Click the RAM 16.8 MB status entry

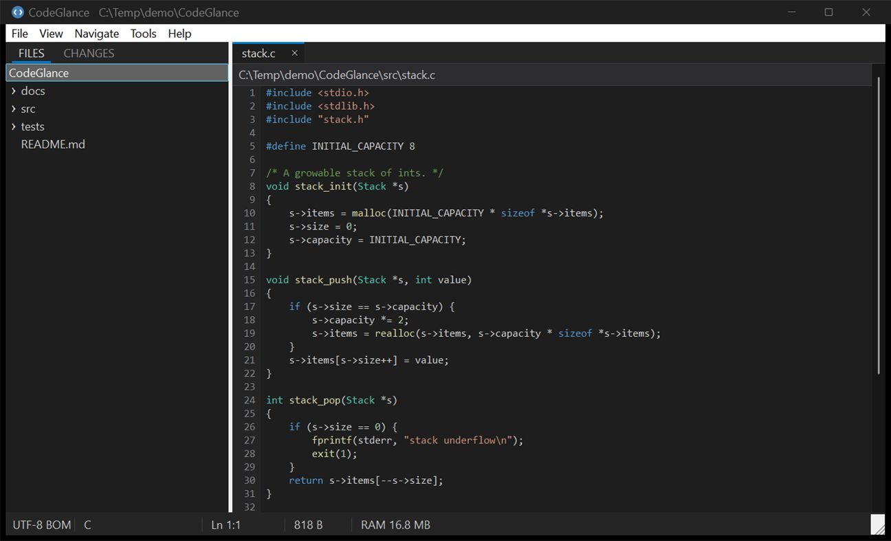coord(396,525)
